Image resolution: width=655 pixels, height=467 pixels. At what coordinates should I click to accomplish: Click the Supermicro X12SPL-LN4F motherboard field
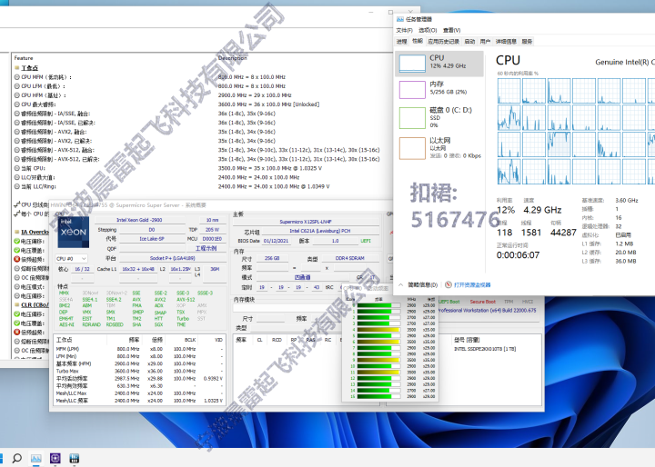click(306, 222)
